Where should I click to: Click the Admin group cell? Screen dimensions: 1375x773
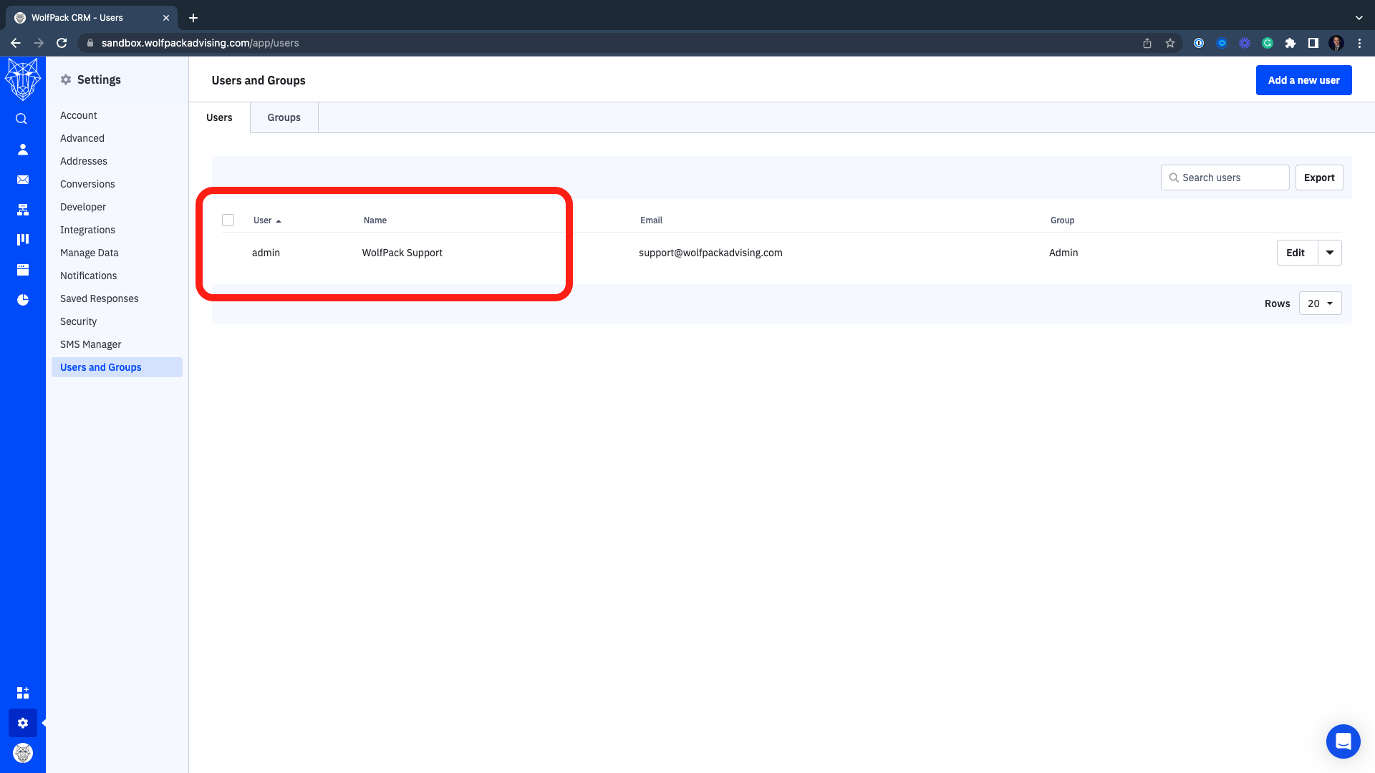point(1063,253)
